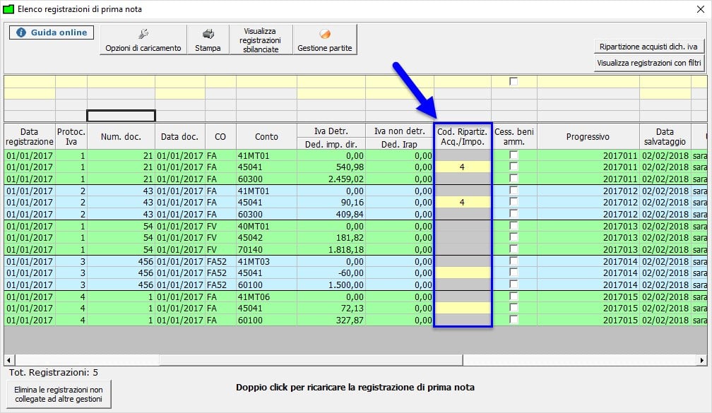Screen dimensions: 712x413
Task: Click the Data doc. column header
Action: tap(180, 137)
